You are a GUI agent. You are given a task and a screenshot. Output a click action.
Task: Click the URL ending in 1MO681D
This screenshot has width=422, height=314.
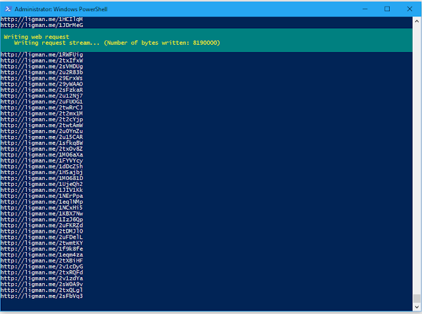(42, 179)
